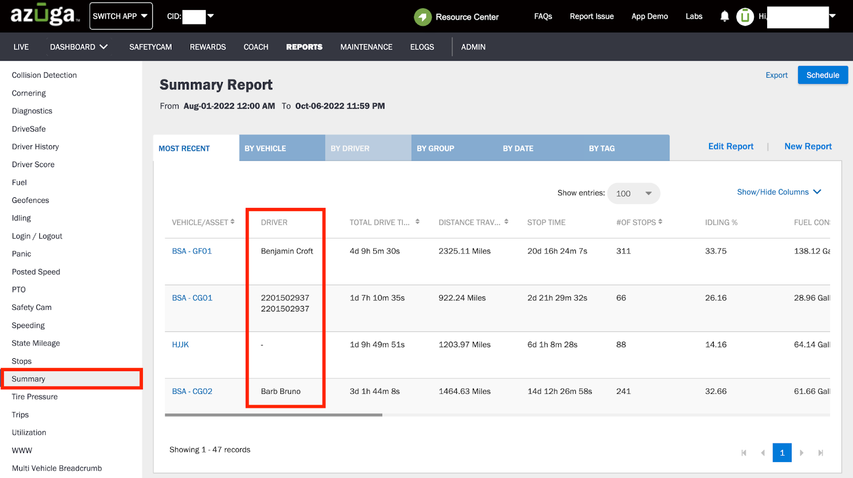Open Diagnostics report
The width and height of the screenshot is (853, 478).
tap(32, 111)
